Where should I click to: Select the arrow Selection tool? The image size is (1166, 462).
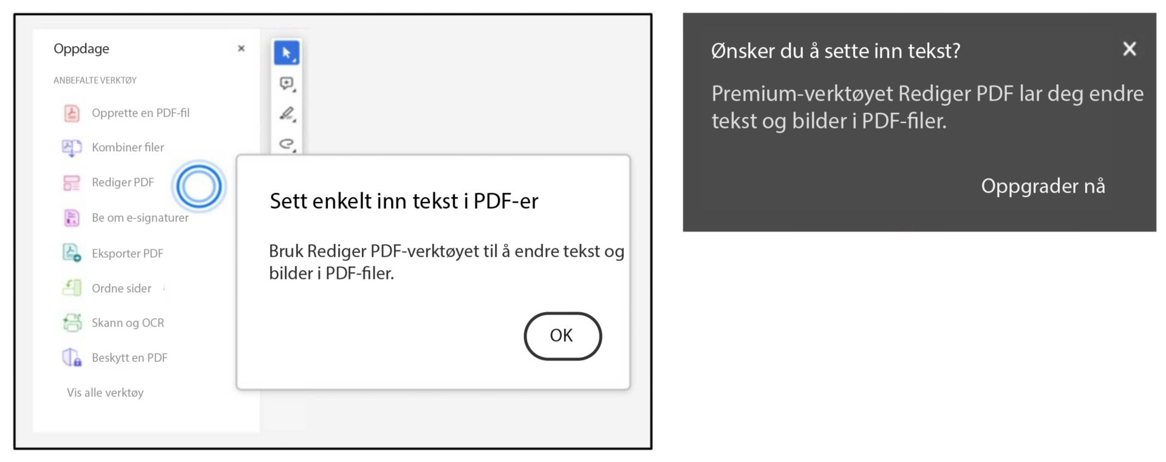click(x=287, y=52)
